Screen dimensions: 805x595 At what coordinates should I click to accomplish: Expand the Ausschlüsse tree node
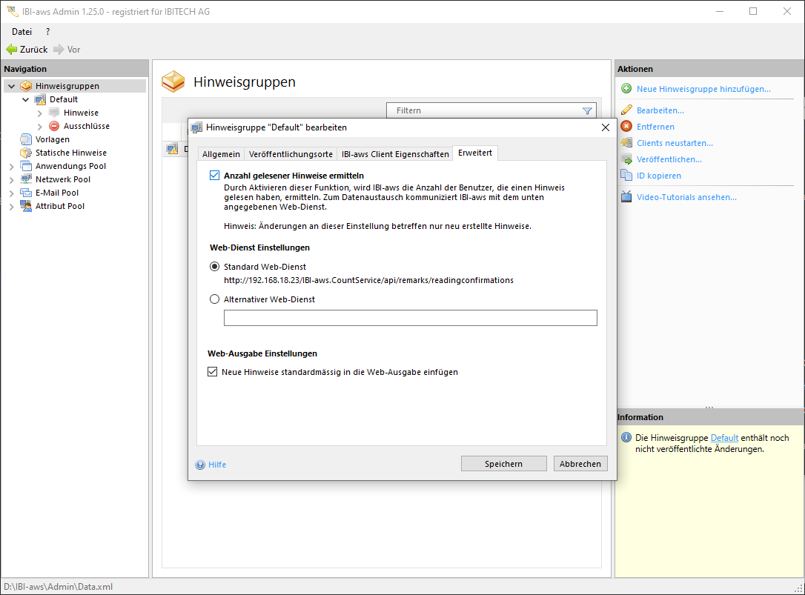[x=39, y=126]
